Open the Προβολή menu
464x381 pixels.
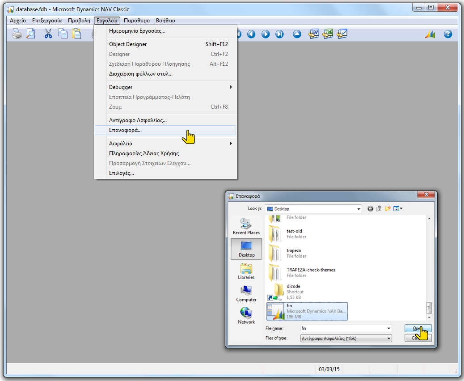coord(79,21)
